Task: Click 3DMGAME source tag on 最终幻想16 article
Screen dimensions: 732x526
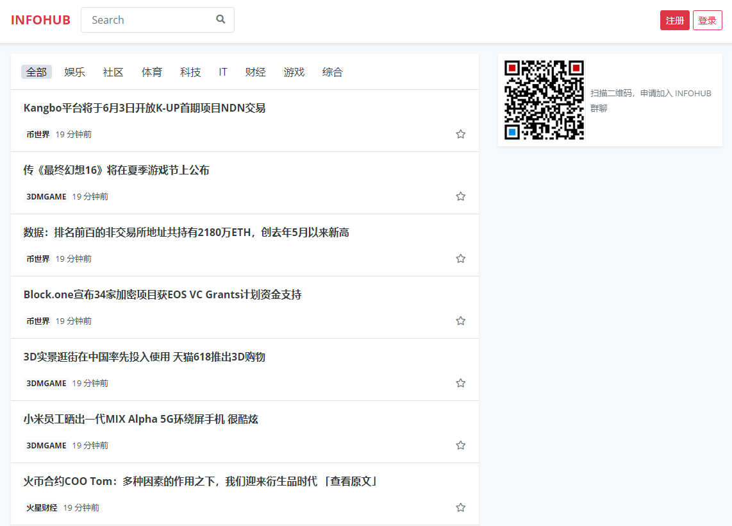Action: [46, 197]
